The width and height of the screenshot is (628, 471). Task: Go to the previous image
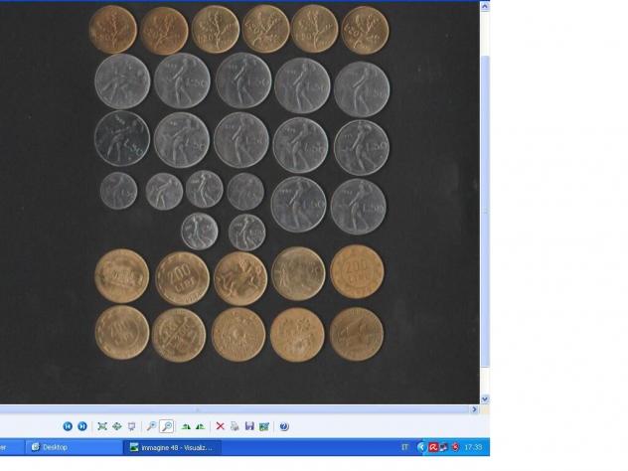point(68,426)
